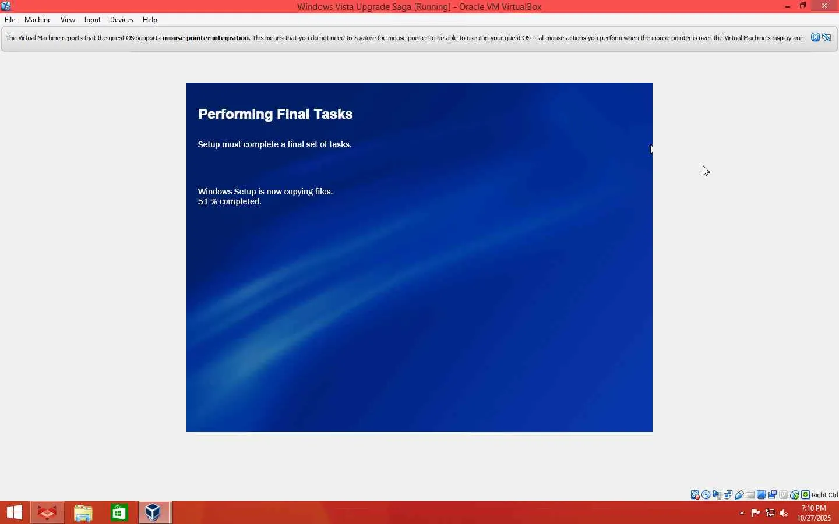
Task: Click the don't-show-again icon on the notification
Action: (x=827, y=38)
